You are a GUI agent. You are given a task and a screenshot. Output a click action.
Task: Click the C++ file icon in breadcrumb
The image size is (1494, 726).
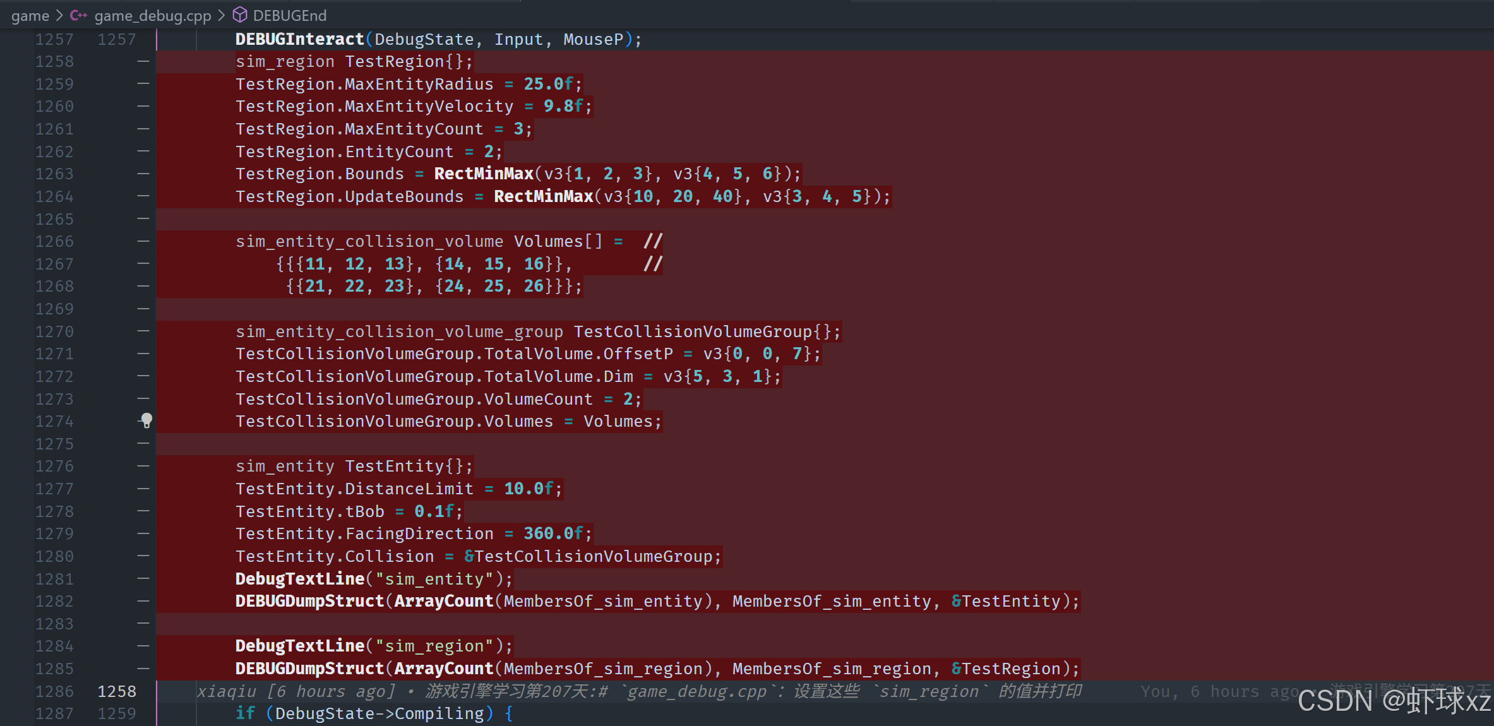[78, 15]
